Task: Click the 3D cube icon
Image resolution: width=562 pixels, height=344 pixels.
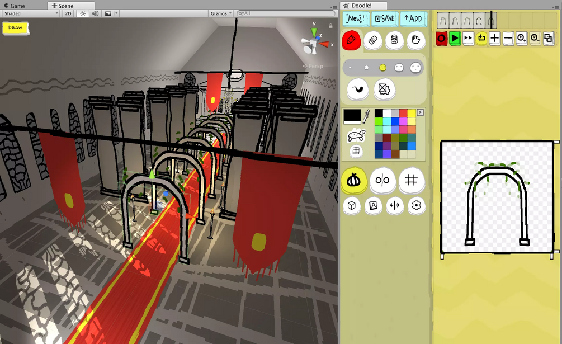Action: [x=352, y=206]
